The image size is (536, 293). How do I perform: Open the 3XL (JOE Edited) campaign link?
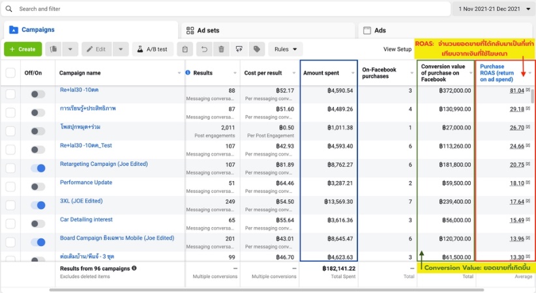point(81,201)
